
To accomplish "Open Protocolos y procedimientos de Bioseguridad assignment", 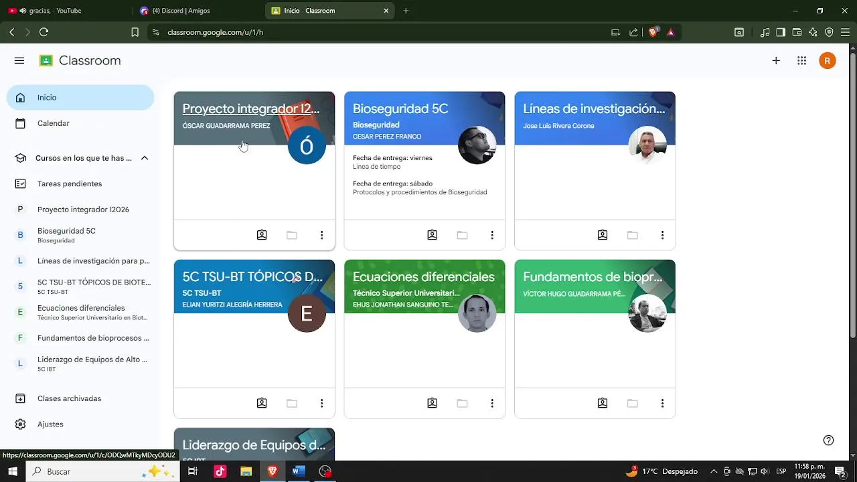I will click(420, 192).
